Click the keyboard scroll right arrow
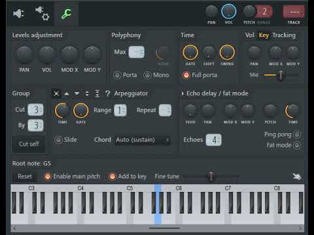The image size is (314, 235). (x=300, y=228)
